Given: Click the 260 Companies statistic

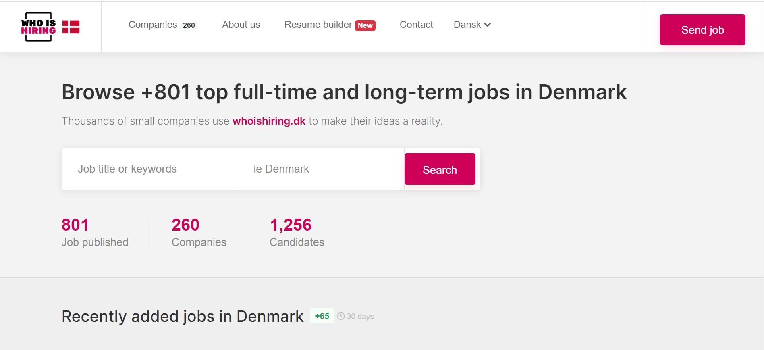Looking at the screenshot, I should pyautogui.click(x=199, y=233).
